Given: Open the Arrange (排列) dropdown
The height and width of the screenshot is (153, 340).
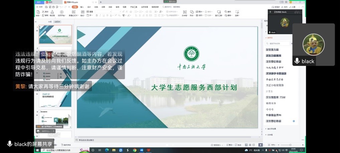Looking at the screenshot, I should pyautogui.click(x=199, y=15).
